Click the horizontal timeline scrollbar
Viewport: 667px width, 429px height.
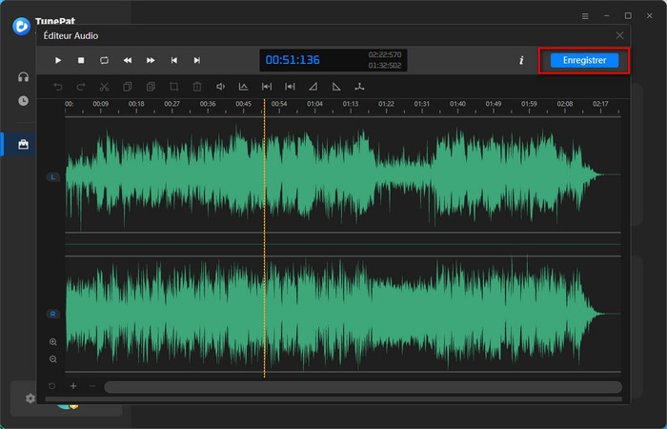coord(363,387)
